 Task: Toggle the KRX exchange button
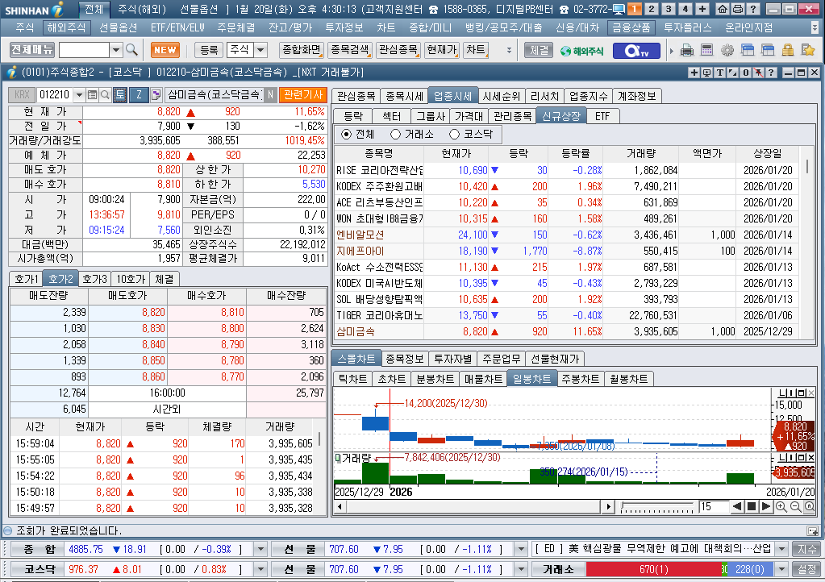tap(22, 94)
